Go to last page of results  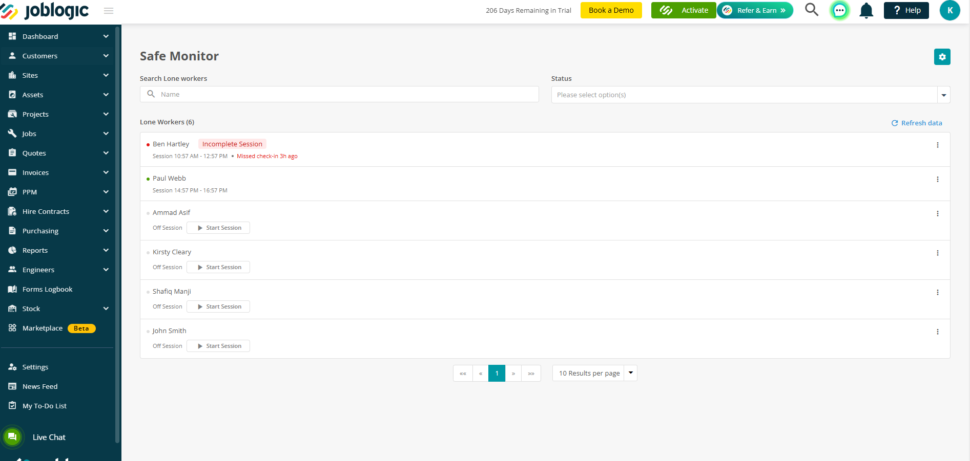pyautogui.click(x=531, y=373)
